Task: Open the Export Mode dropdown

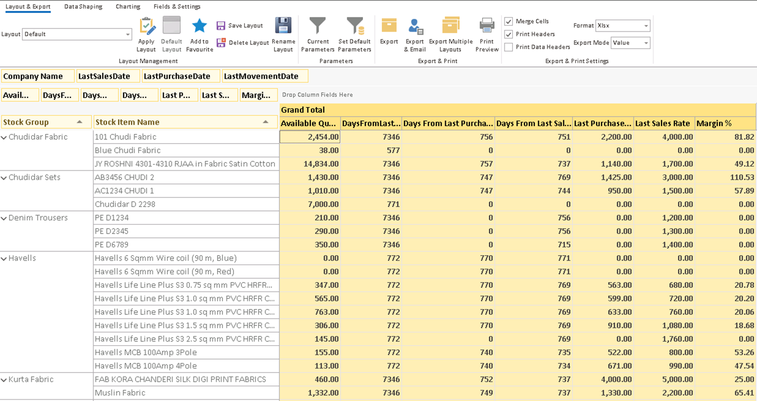Action: pos(631,43)
